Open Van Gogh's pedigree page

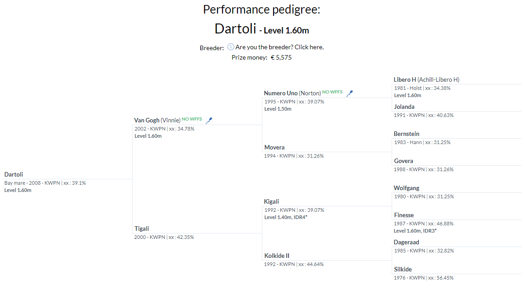(x=147, y=121)
